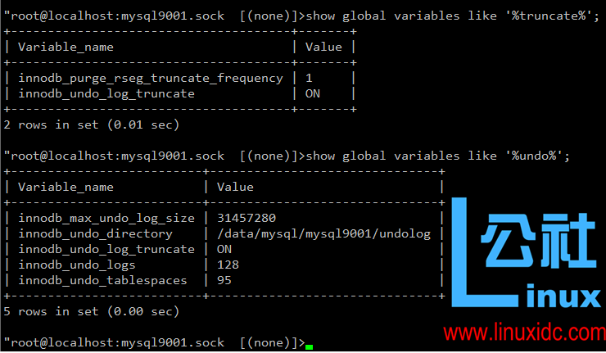The image size is (606, 353).
Task: Click the 公社 Chinese characters in the logo
Action: 538,241
